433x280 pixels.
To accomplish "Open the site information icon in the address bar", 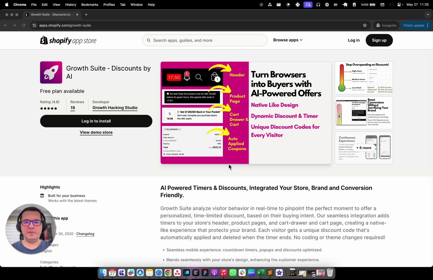I will pos(34,25).
